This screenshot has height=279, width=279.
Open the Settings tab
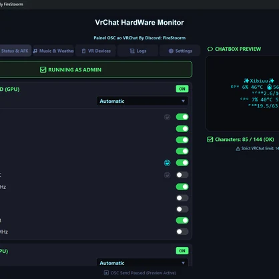[180, 51]
